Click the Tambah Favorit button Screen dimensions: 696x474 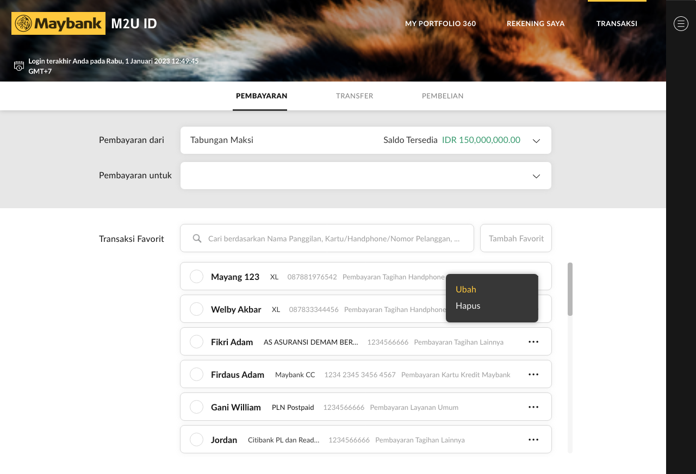click(515, 238)
